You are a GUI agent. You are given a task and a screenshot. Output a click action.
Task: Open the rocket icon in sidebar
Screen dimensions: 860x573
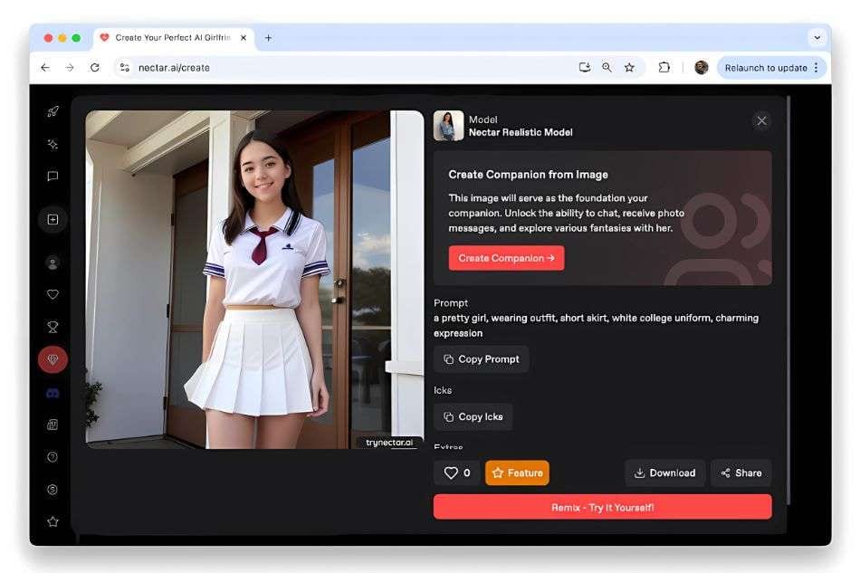coord(53,112)
